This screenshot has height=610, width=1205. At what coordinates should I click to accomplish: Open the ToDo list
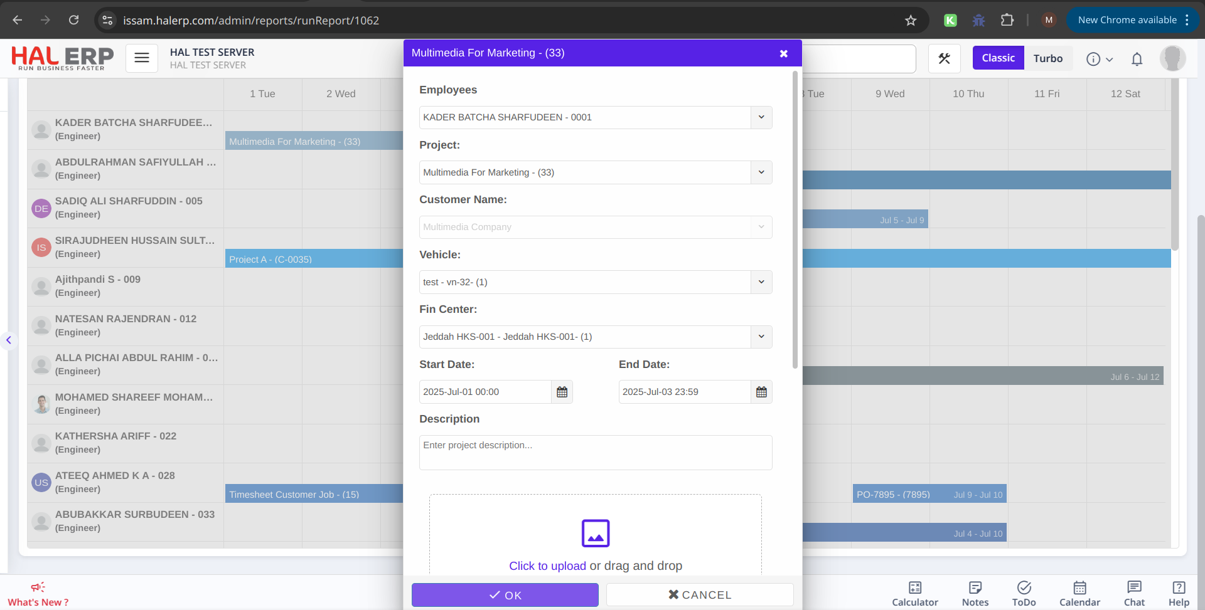coord(1024,593)
